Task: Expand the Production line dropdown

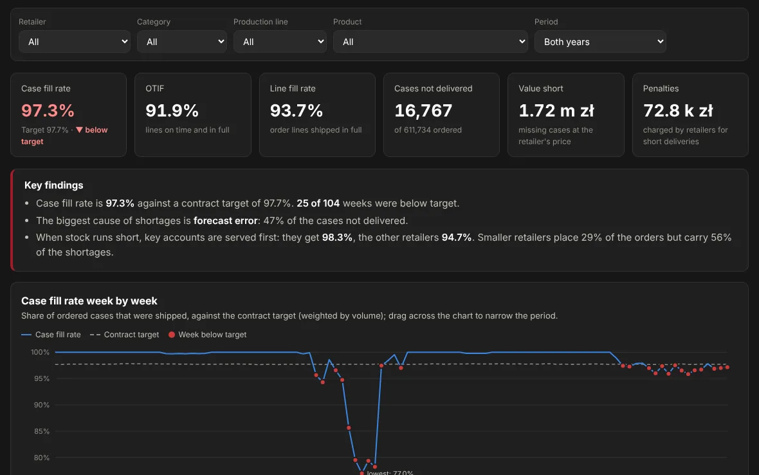Action: click(280, 42)
